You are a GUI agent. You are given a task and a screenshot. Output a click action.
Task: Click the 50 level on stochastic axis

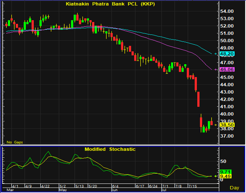point(223,161)
